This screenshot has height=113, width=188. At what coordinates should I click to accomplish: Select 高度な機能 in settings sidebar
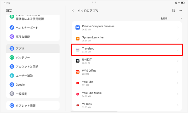(33, 36)
